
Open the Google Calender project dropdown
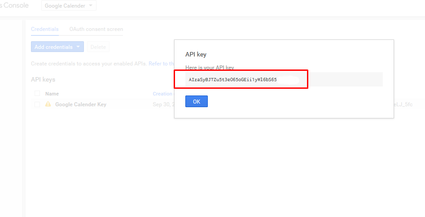[69, 6]
